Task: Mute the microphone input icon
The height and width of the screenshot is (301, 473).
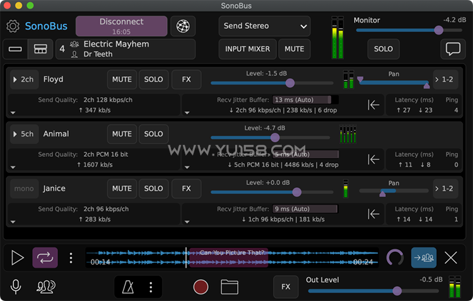Action: 16,287
